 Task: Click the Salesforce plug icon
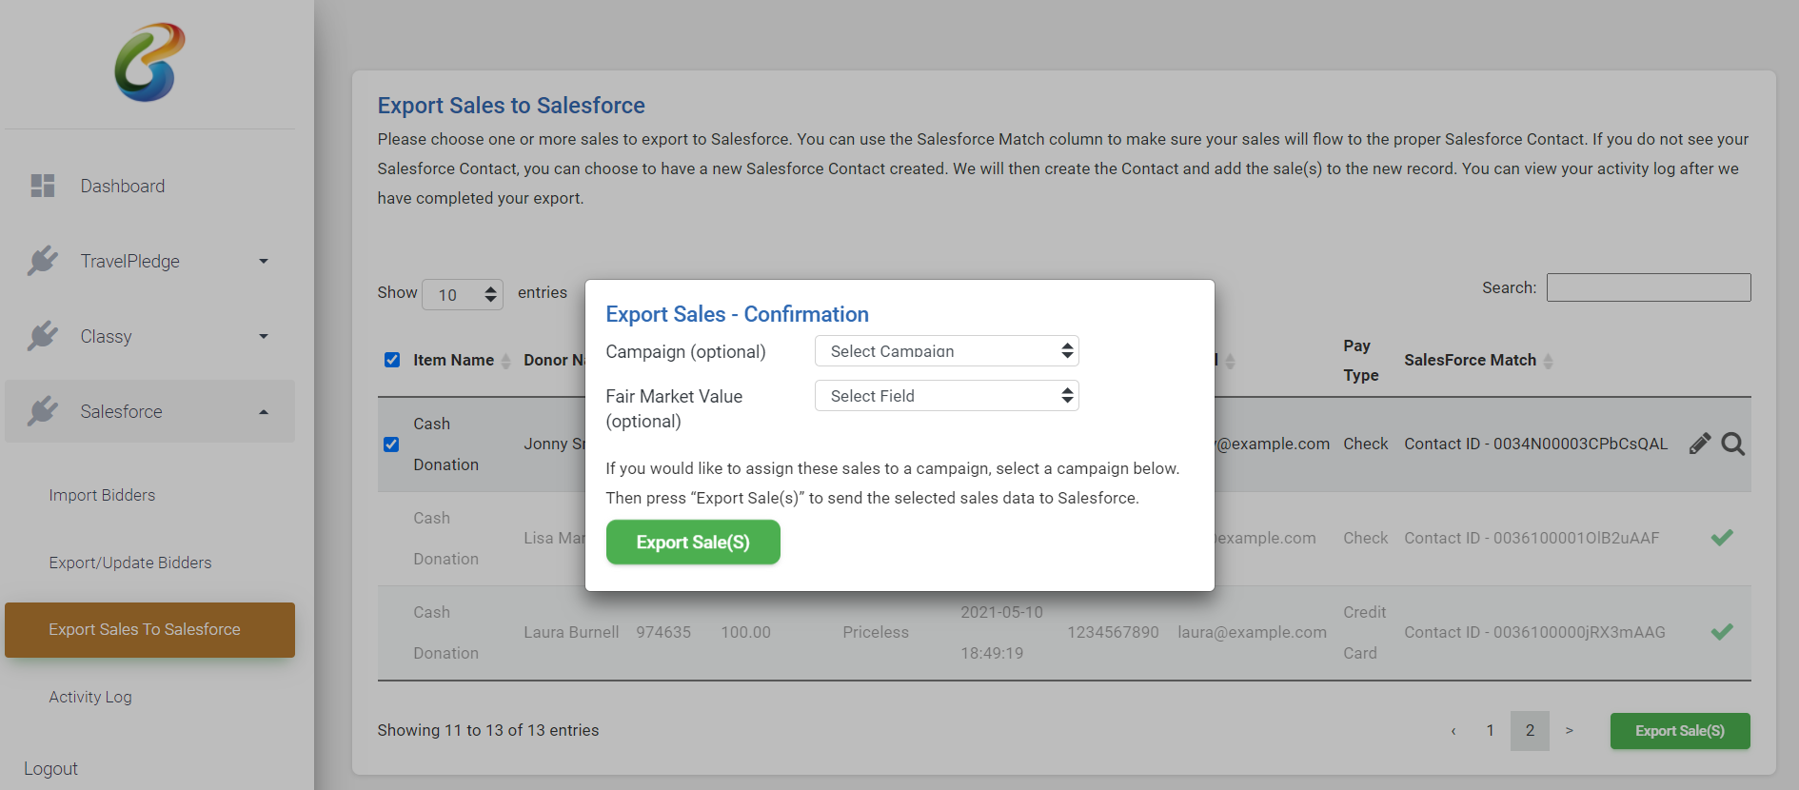pyautogui.click(x=43, y=411)
